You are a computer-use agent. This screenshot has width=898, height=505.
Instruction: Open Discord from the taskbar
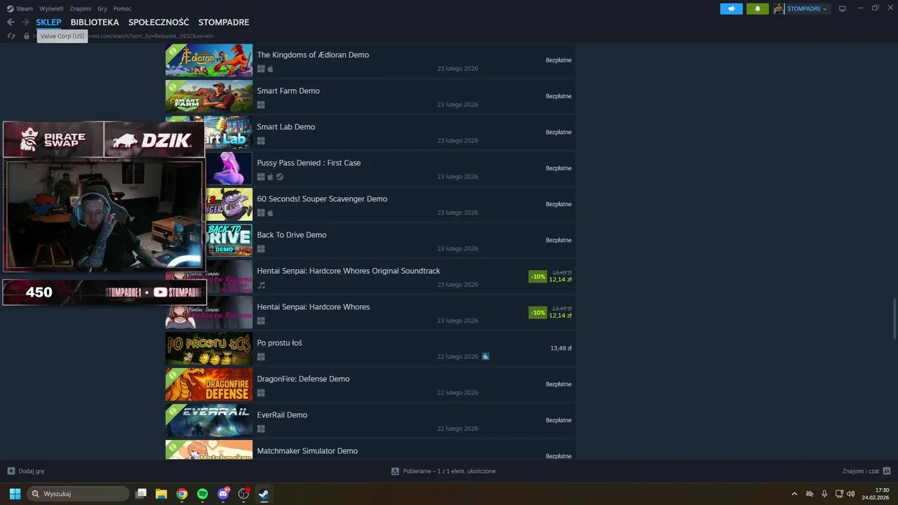pos(223,494)
